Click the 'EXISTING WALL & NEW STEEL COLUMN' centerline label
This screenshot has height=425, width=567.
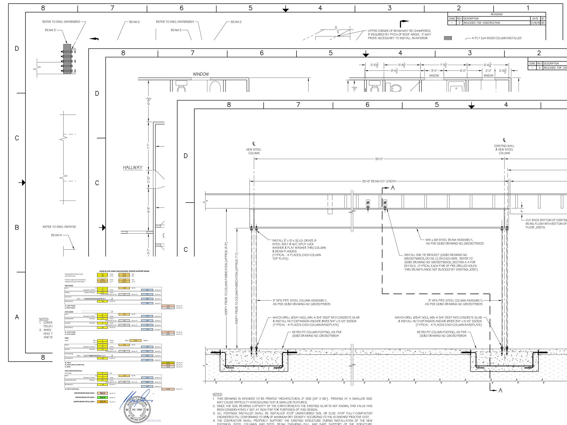pyautogui.click(x=504, y=149)
